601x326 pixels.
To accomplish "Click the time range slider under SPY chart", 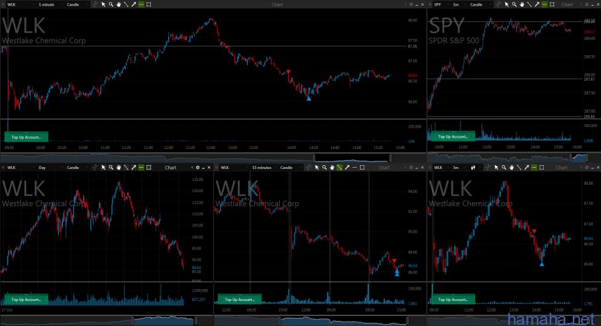I will pyautogui.click(x=579, y=157).
